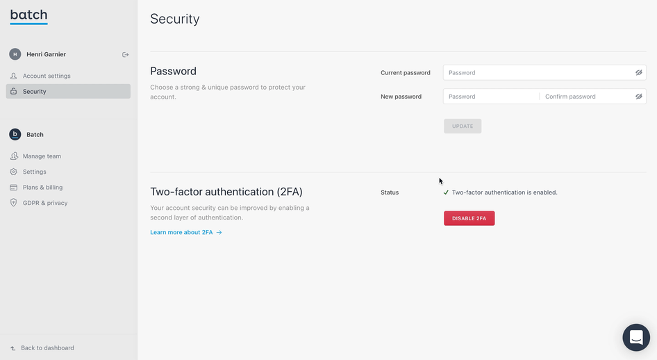Image resolution: width=657 pixels, height=360 pixels.
Task: Select the Security menu item
Action: [x=68, y=91]
